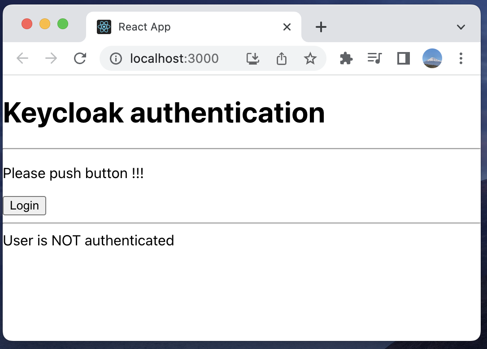Close the React App tab
Screen dimensions: 487x349
coord(287,27)
